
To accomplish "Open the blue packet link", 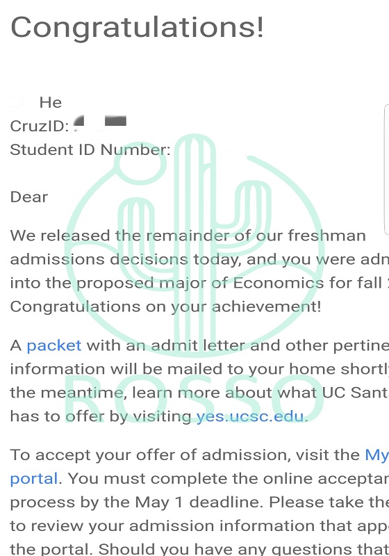I will 54,345.
